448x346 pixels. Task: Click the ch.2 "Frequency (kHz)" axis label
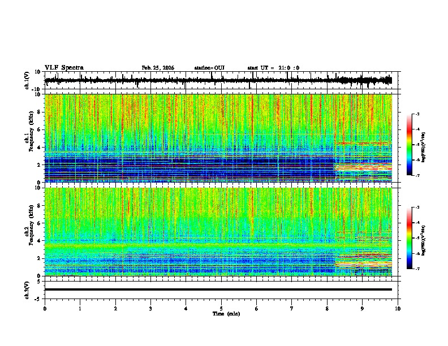click(31, 225)
